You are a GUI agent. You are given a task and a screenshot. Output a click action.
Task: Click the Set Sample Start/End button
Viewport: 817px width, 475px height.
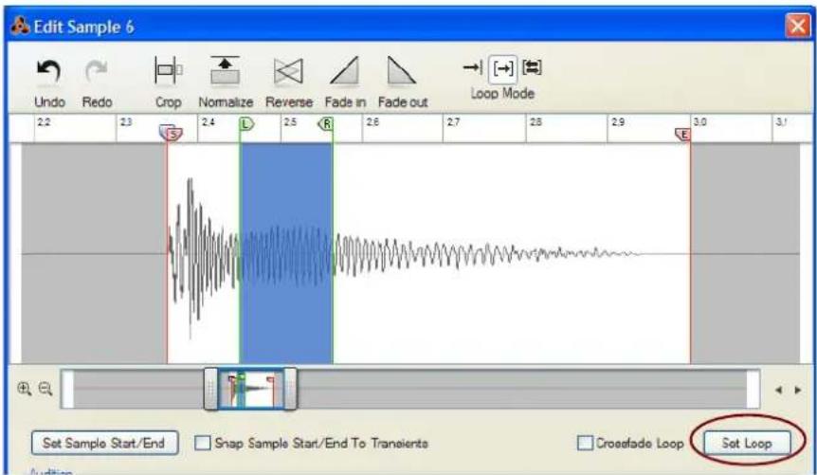104,443
